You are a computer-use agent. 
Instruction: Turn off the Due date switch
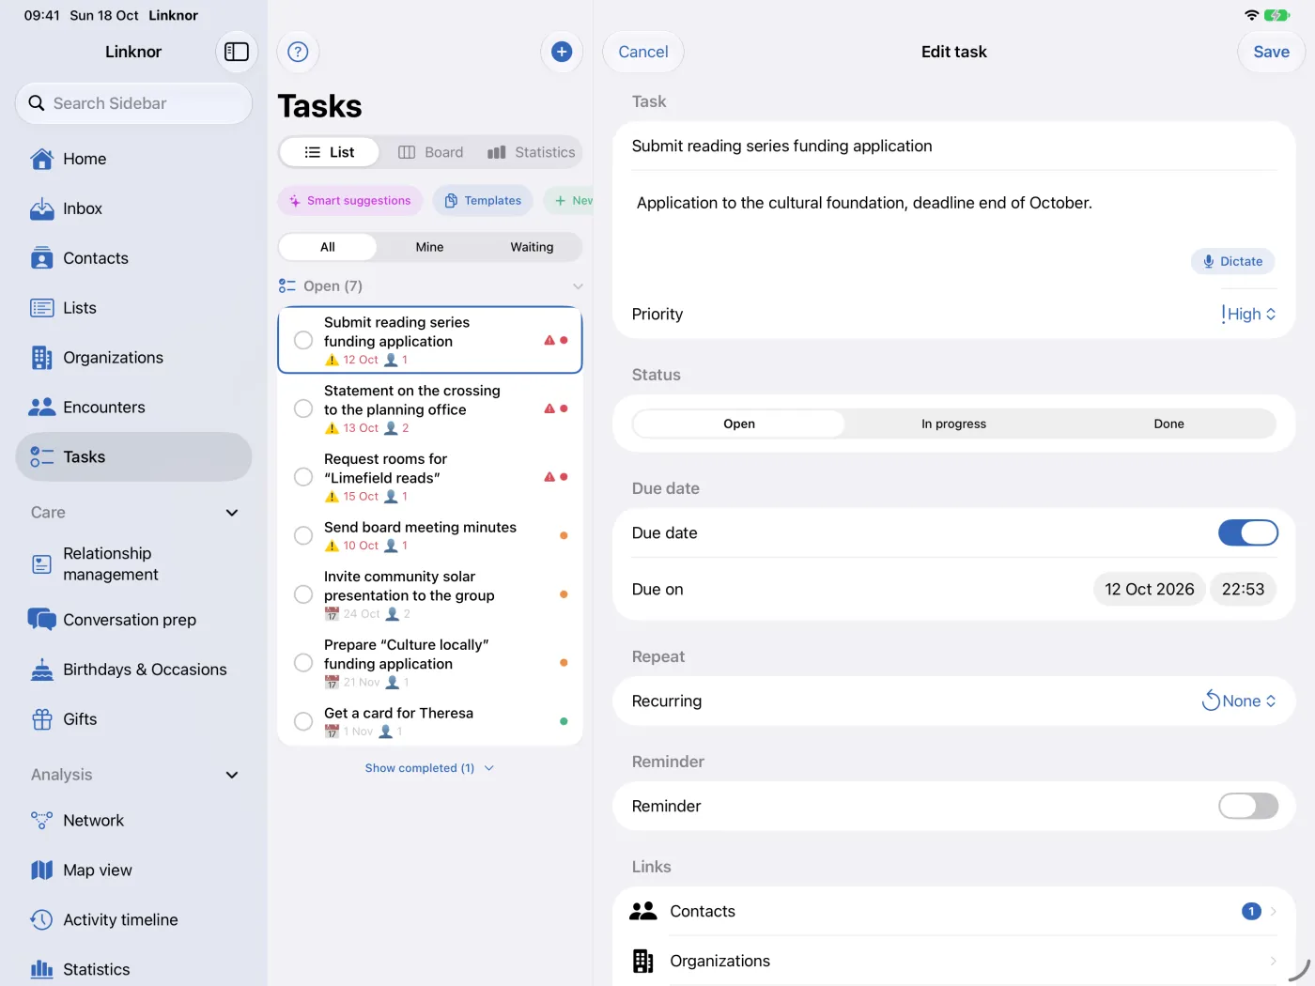1248,533
